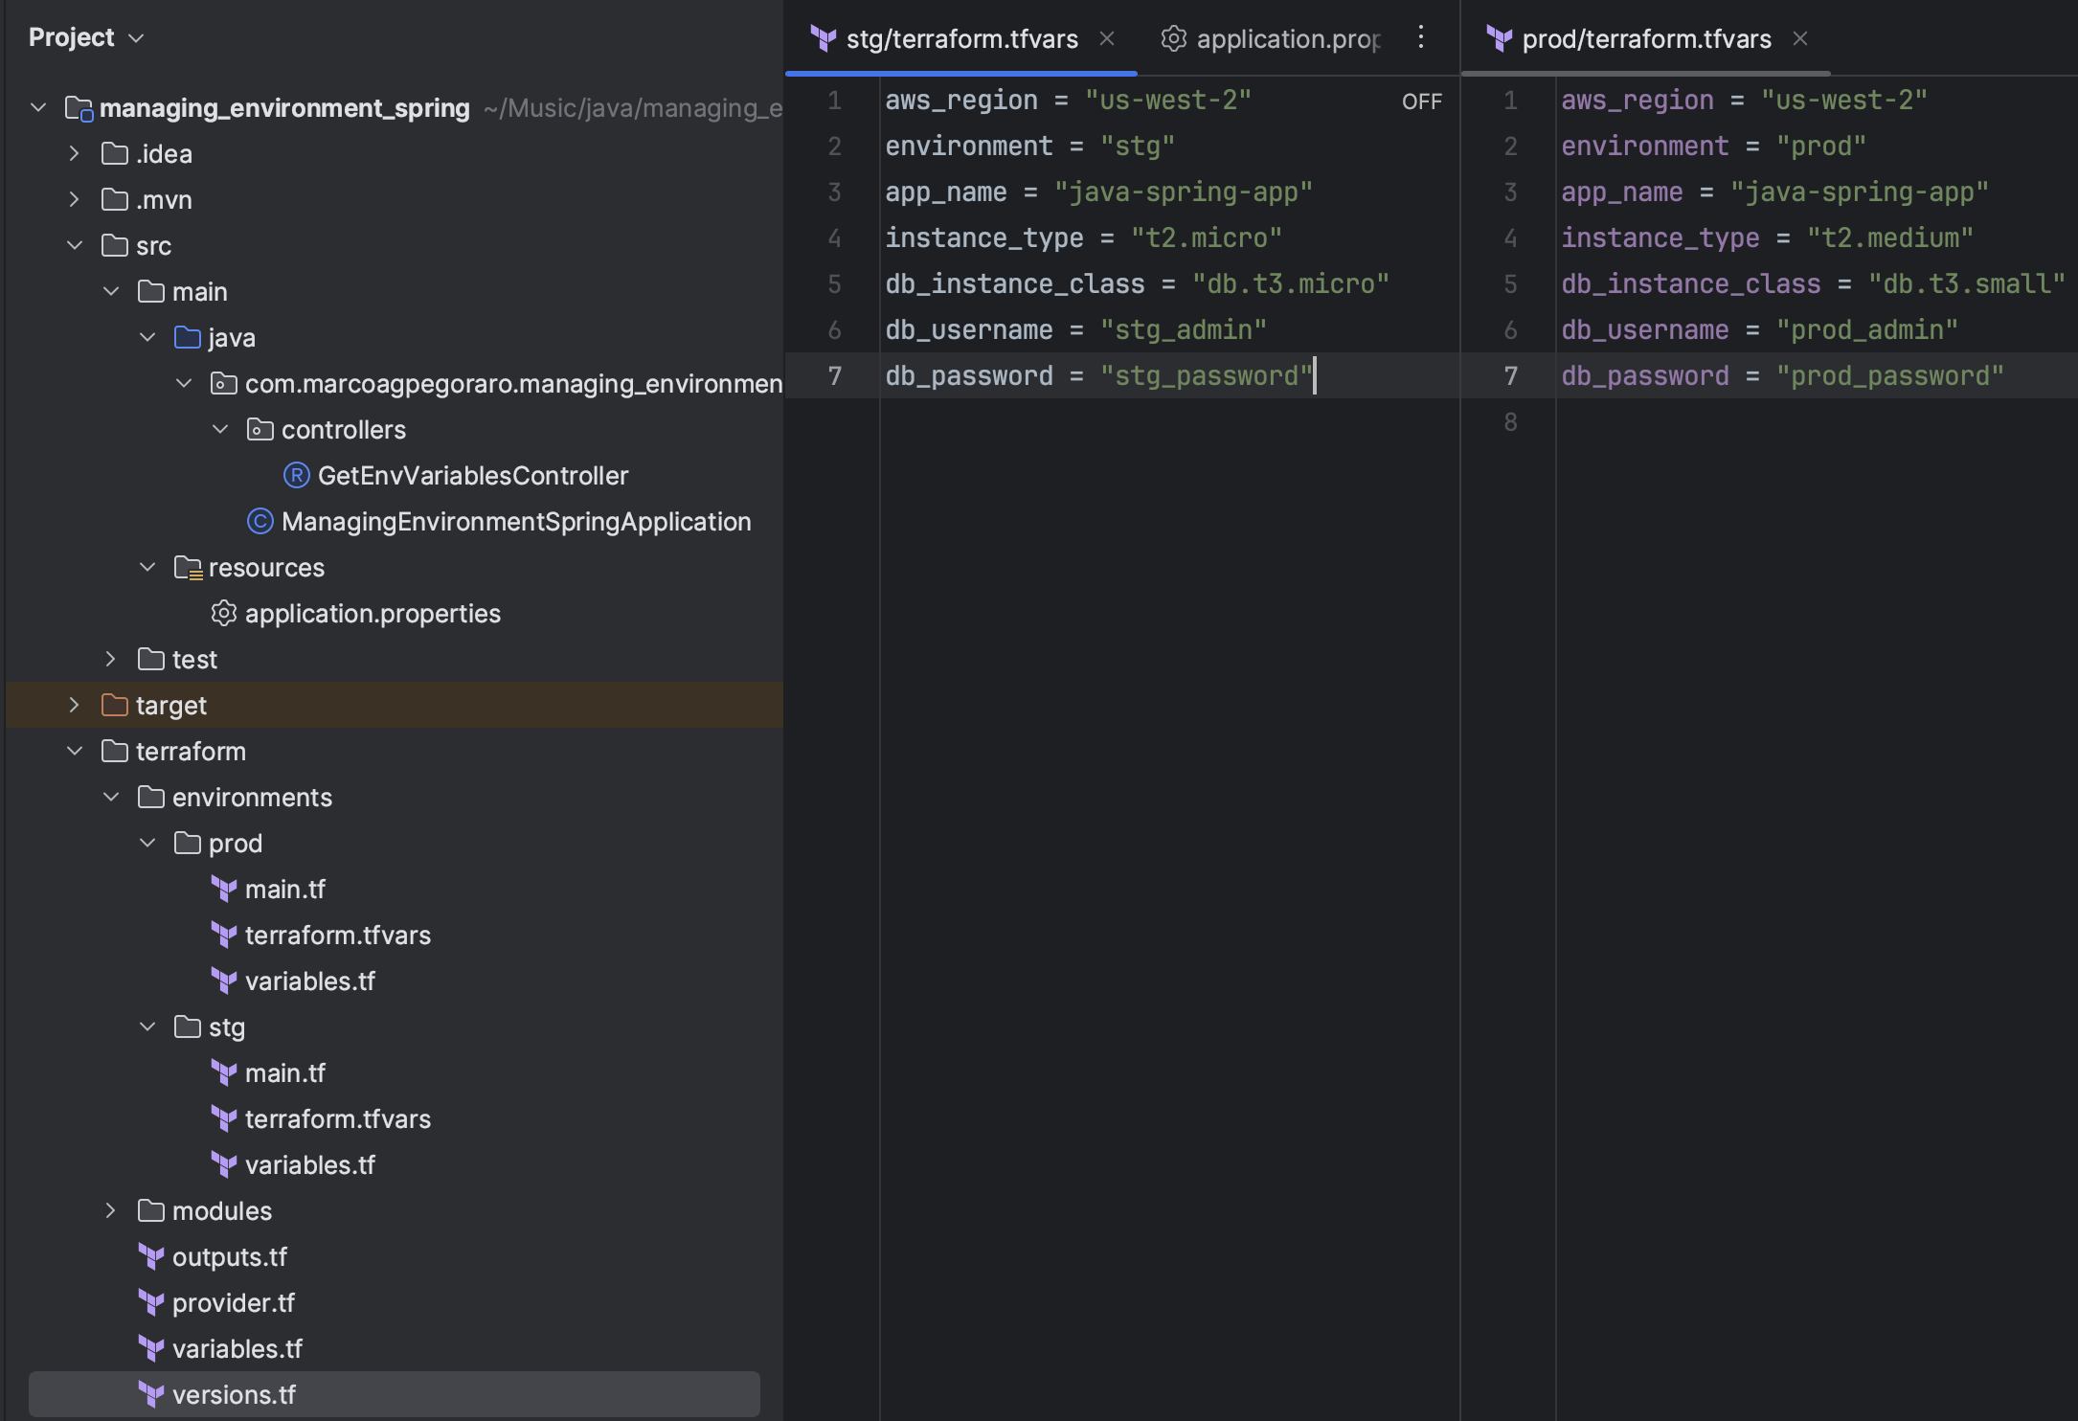Viewport: 2078px width, 1421px height.
Task: Select the prod/terraform.tfvars tab
Action: 1647,38
